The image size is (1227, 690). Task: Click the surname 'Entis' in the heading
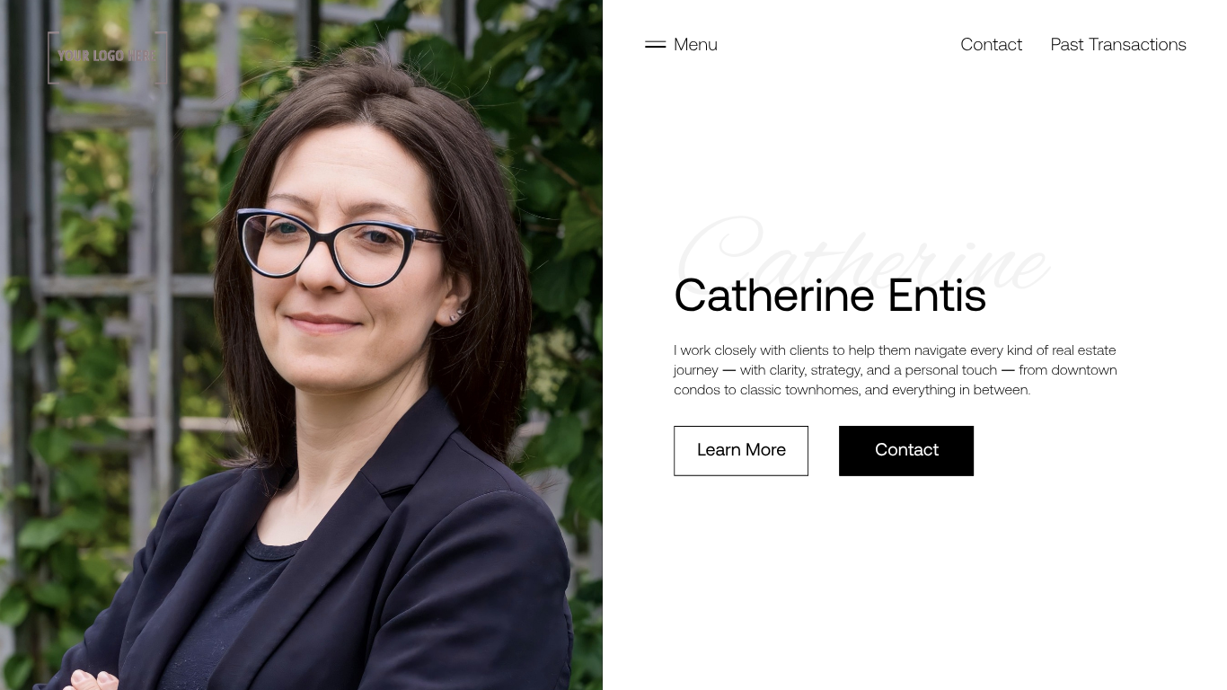(937, 296)
